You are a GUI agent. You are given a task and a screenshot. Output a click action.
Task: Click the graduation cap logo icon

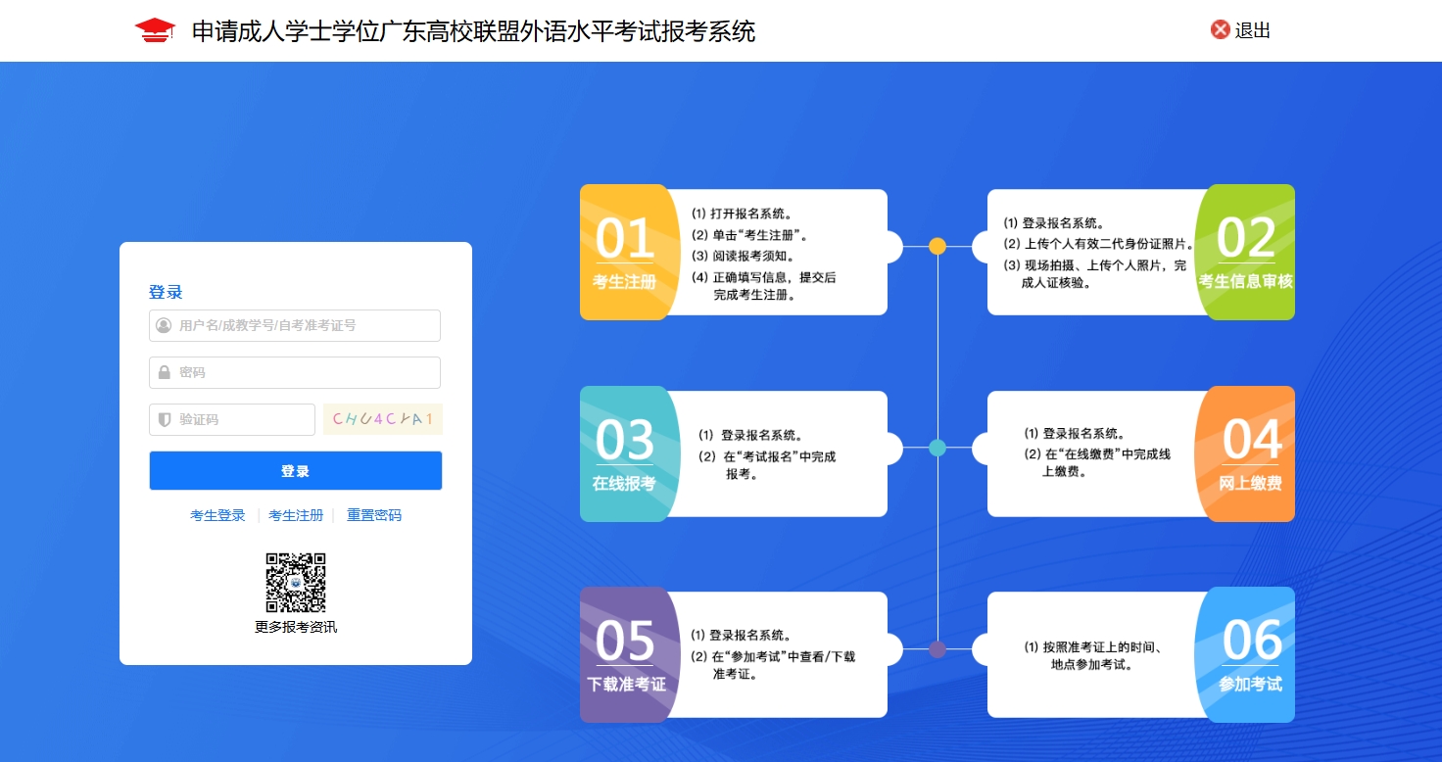coord(154,29)
